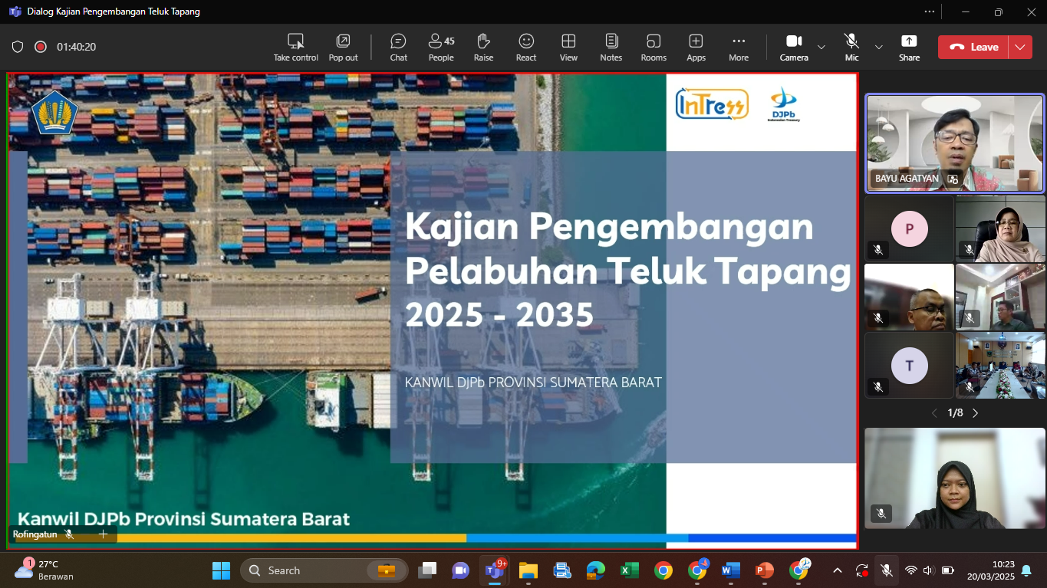
Task: Select the participant tile with letter P
Action: pyautogui.click(x=909, y=228)
